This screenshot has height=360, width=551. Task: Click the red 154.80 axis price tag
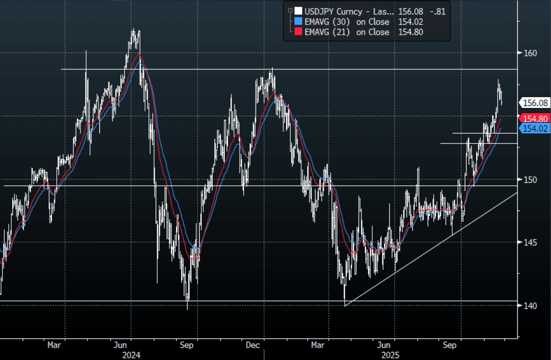534,118
